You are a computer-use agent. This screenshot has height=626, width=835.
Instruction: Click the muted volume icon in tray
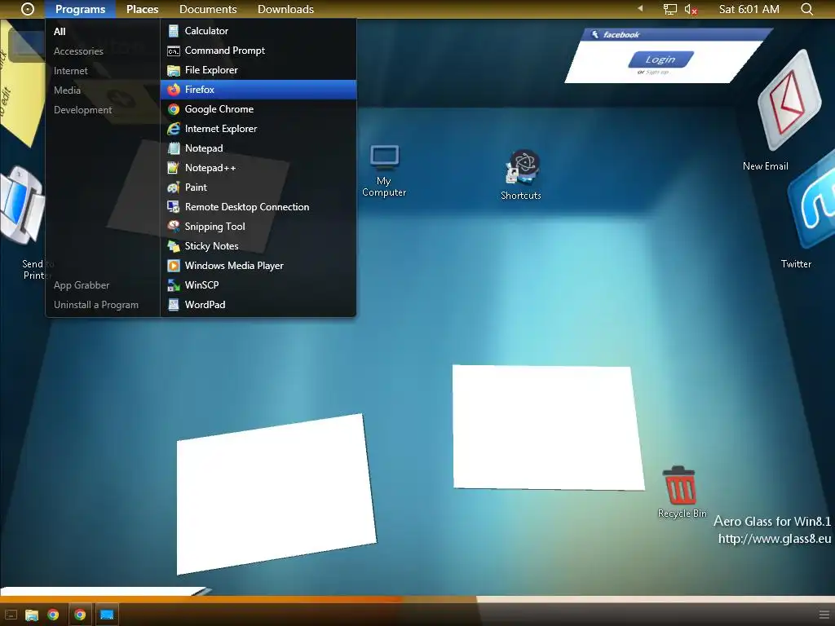[691, 10]
